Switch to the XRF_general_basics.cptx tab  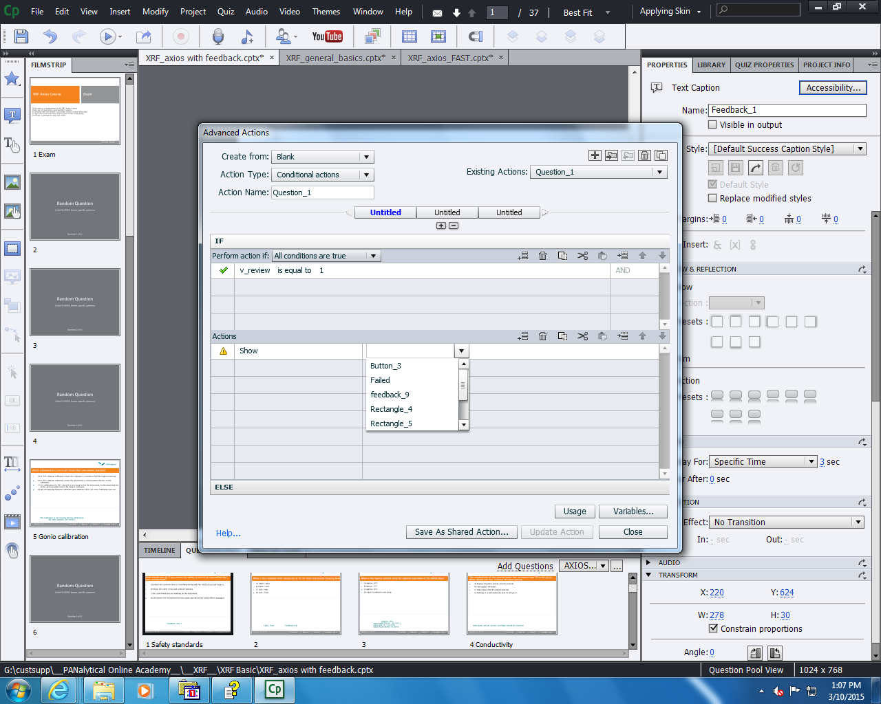click(335, 58)
